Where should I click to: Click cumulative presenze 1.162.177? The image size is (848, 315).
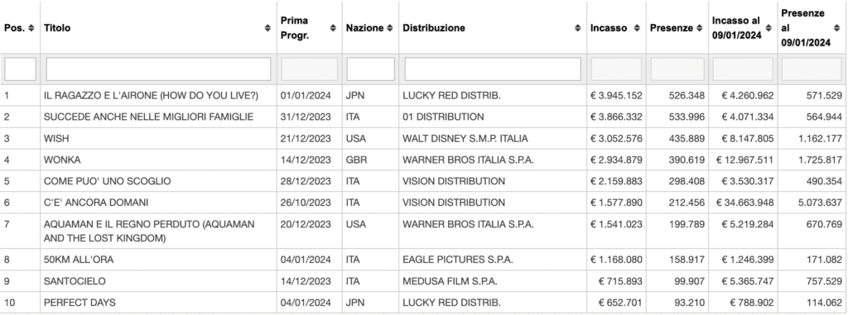pos(820,139)
